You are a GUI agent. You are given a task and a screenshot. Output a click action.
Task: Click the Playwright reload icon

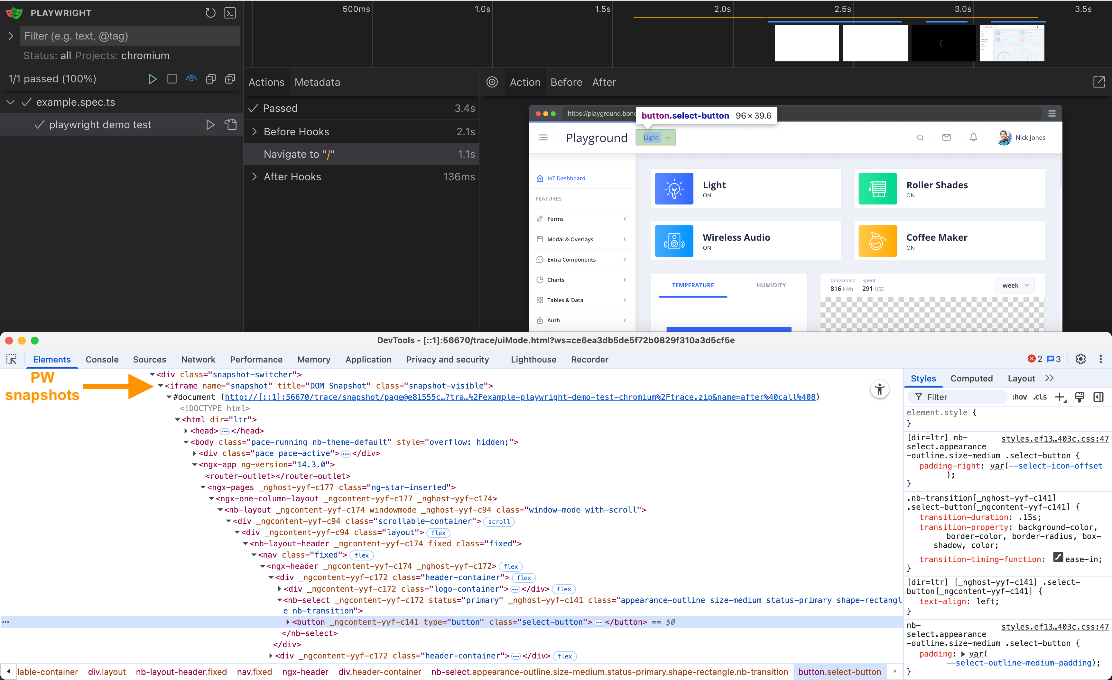[x=210, y=13]
